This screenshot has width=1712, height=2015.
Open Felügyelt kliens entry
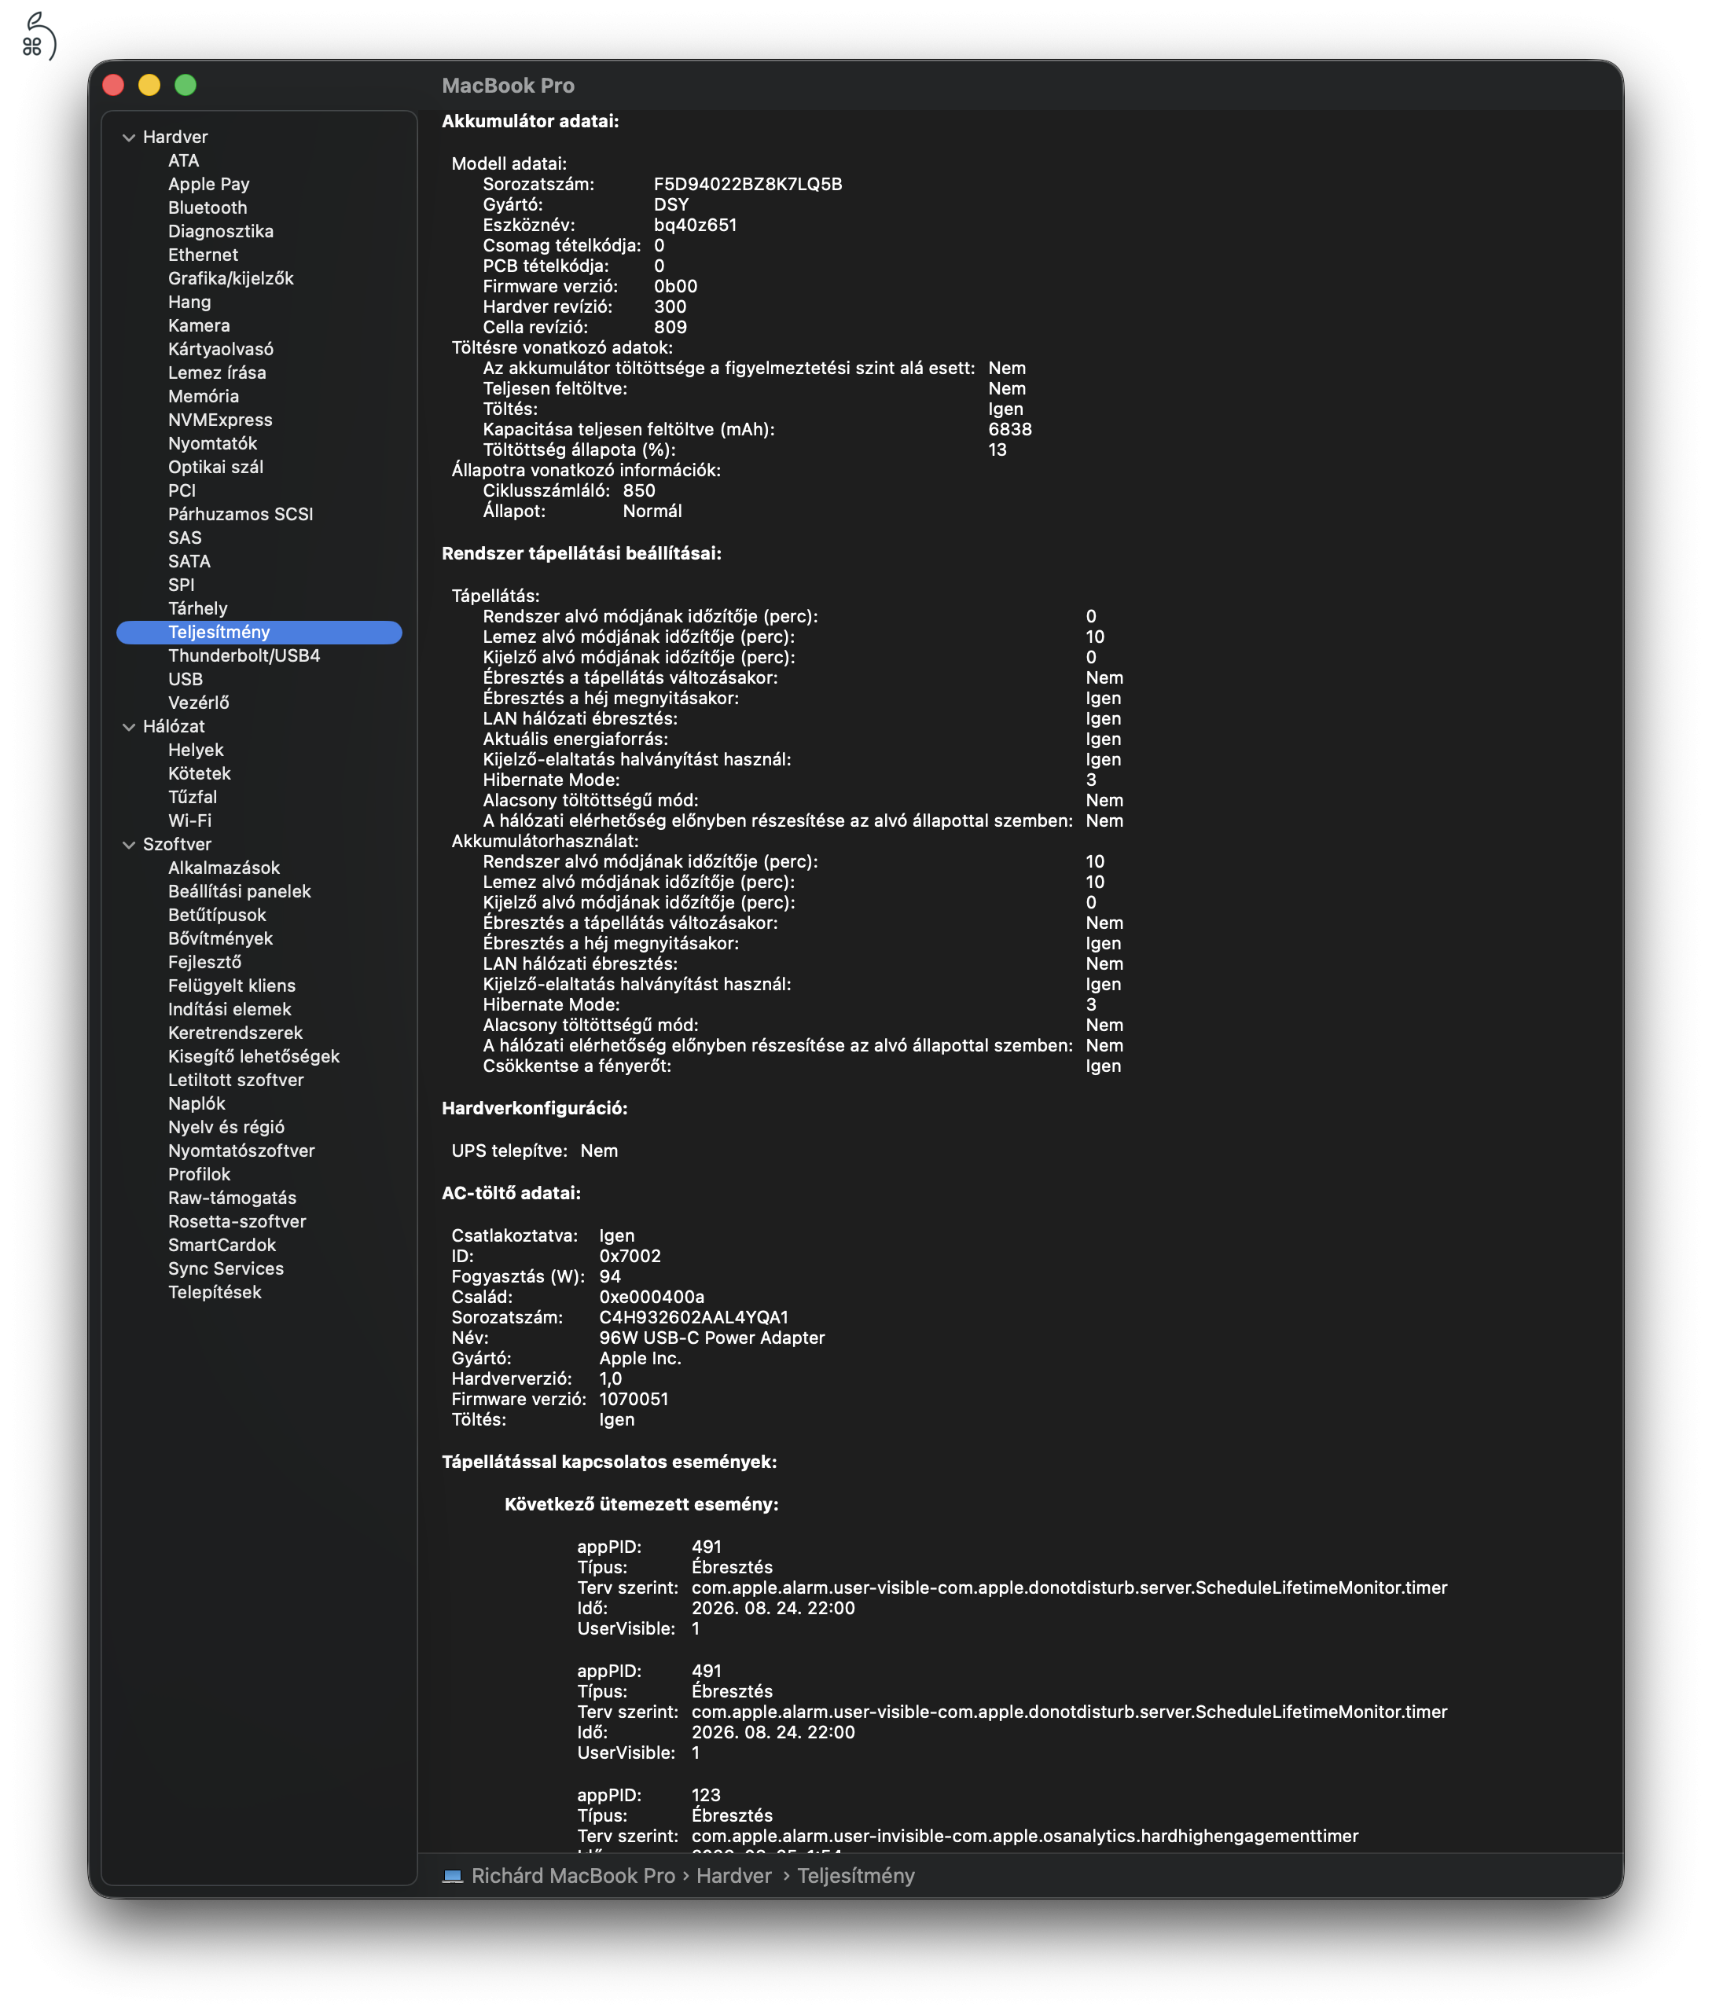[x=232, y=985]
